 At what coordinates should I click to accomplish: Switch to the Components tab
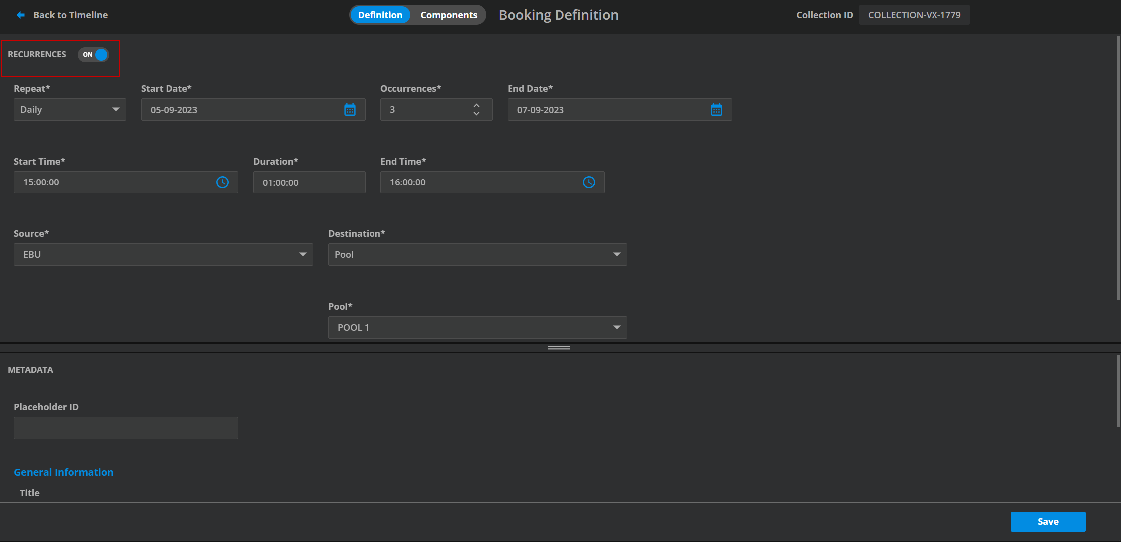(448, 15)
